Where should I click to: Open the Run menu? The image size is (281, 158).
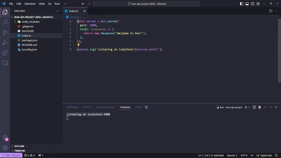pos(57,4)
